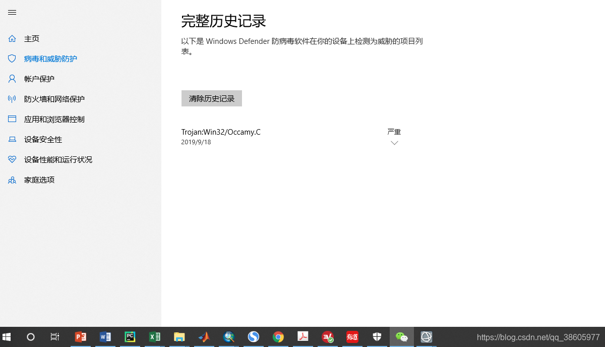
Task: Switch to the 病毒和威胁防护 section
Action: tap(49, 59)
